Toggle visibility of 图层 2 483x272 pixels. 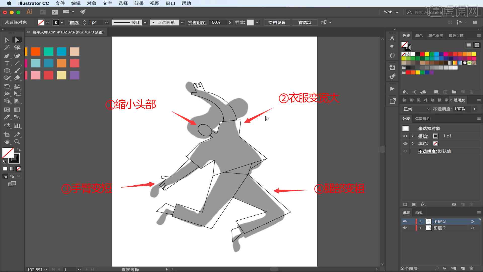point(405,227)
